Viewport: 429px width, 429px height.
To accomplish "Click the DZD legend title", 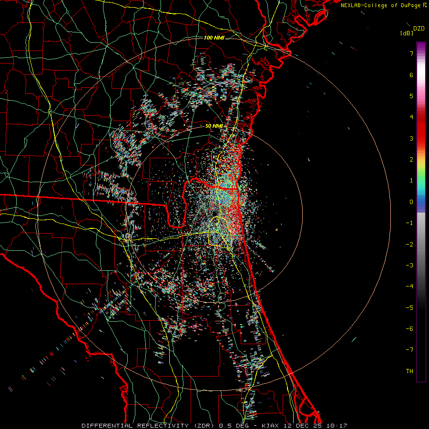I will tap(419, 29).
